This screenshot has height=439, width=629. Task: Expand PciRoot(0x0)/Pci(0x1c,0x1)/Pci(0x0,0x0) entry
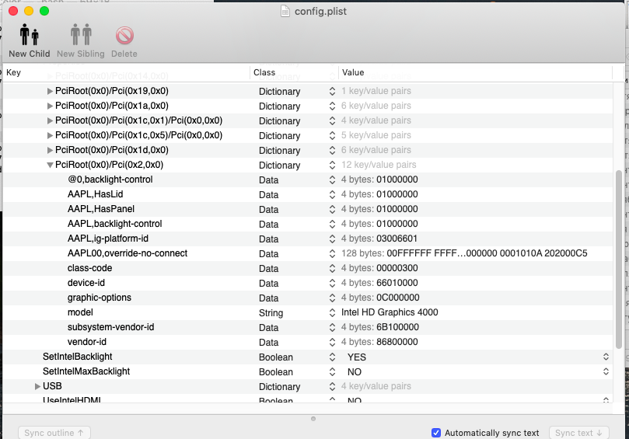[50, 120]
